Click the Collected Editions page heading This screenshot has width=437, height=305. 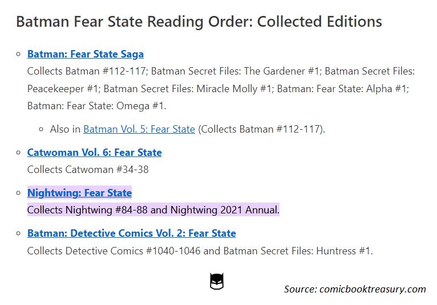click(x=199, y=22)
